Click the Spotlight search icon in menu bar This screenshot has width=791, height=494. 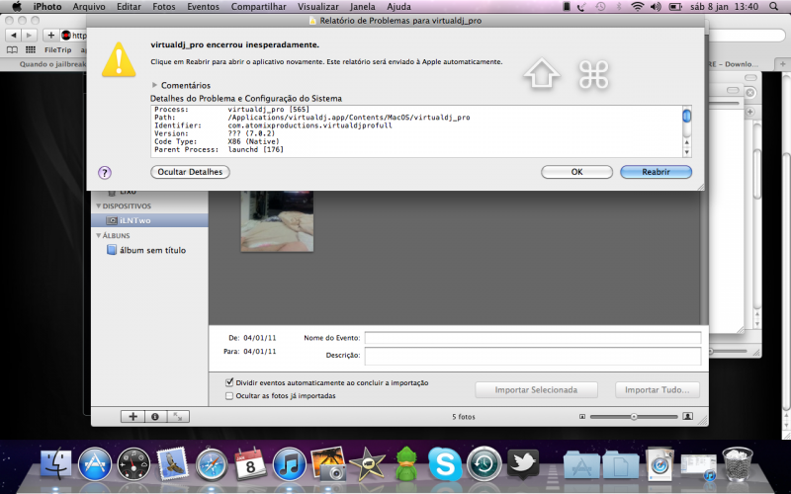click(774, 7)
